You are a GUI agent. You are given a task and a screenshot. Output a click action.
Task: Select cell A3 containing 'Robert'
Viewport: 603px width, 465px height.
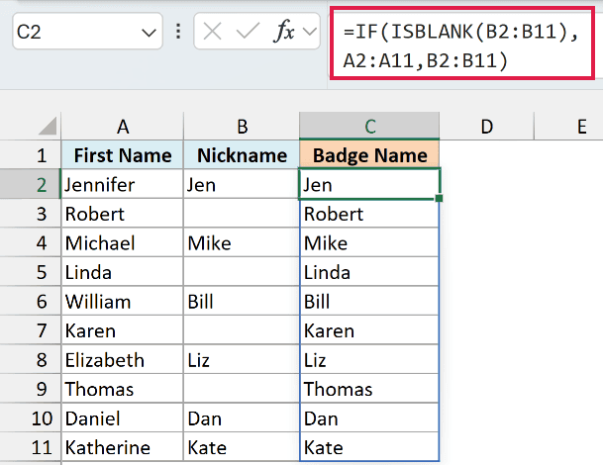123,214
